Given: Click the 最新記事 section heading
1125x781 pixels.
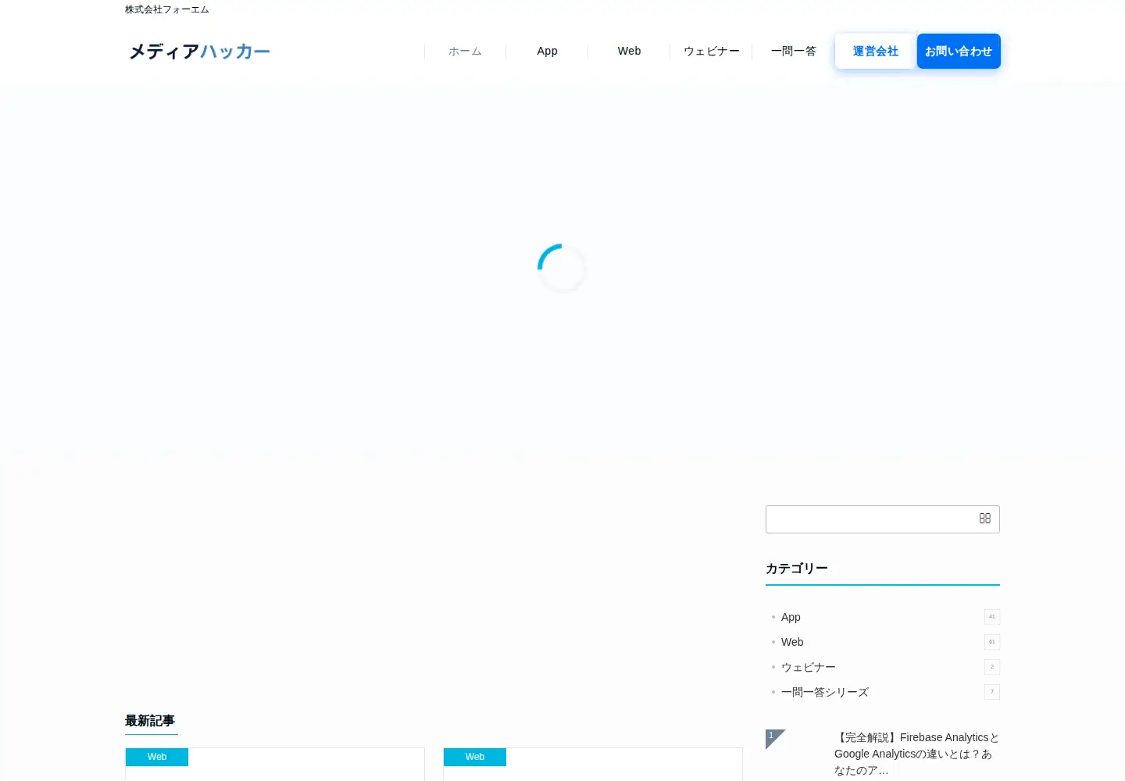Looking at the screenshot, I should 150,721.
